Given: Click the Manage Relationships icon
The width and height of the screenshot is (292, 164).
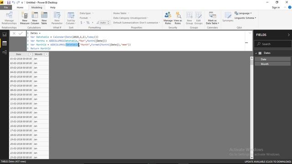Looking at the screenshot, I should coord(9,18).
